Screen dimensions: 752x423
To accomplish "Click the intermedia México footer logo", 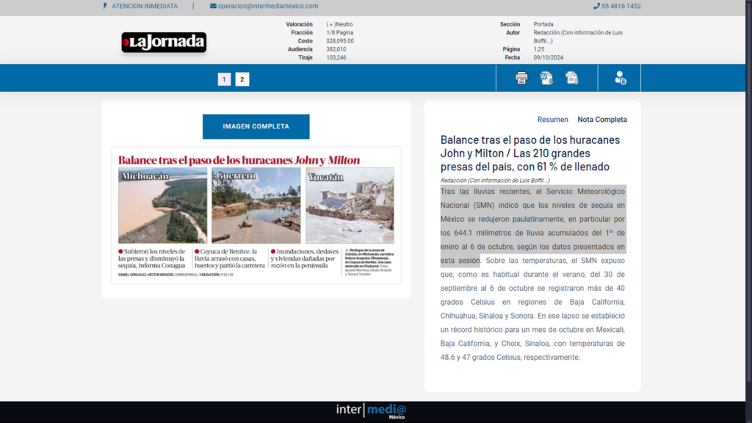I will [371, 411].
